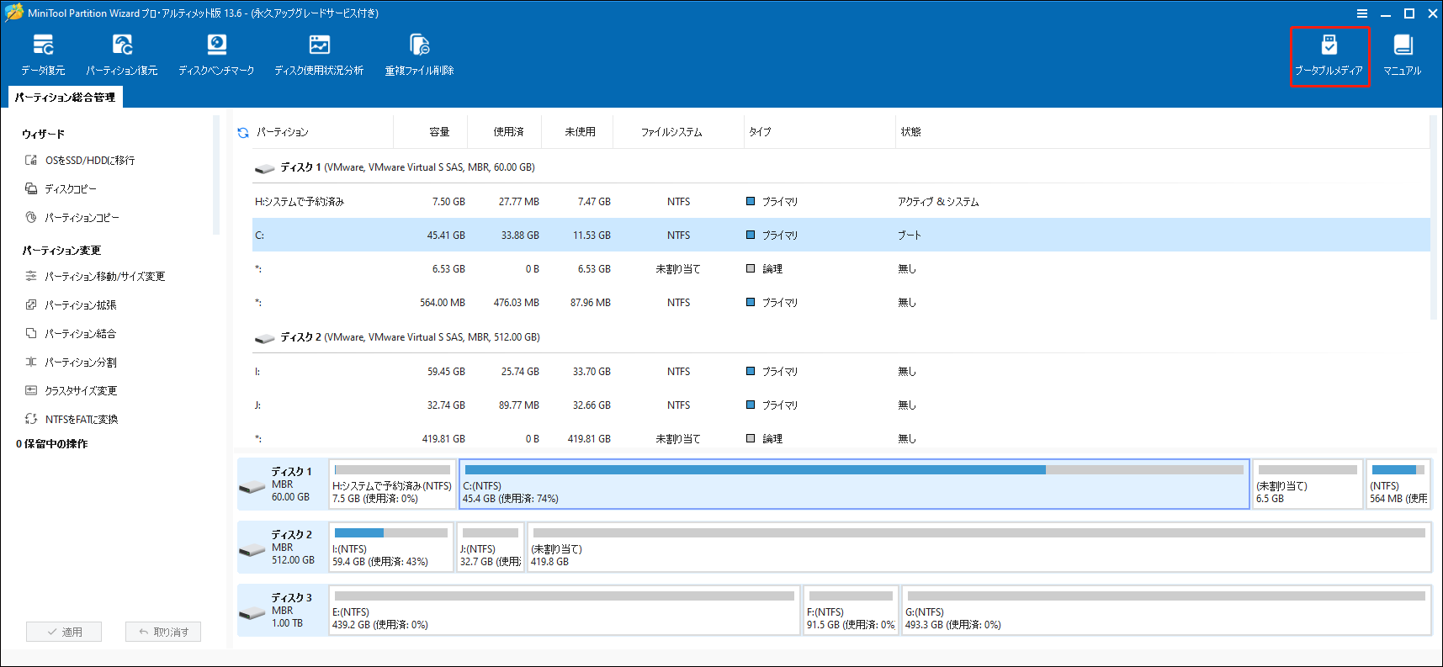Select the 6.53 GB unallocated row
This screenshot has height=667, width=1443.
[841, 269]
